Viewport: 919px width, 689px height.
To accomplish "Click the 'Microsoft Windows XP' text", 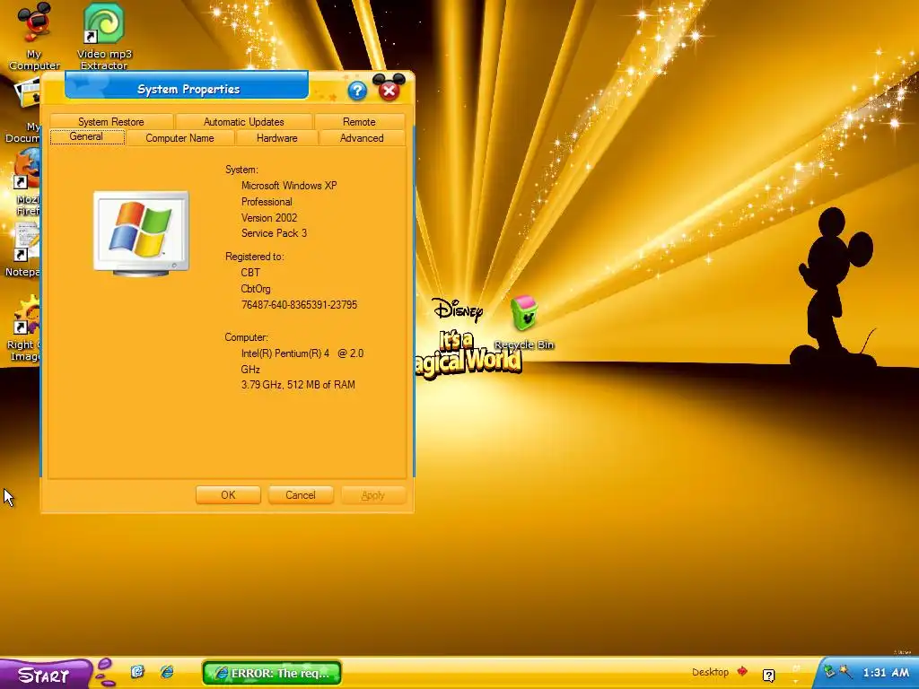I will click(289, 185).
